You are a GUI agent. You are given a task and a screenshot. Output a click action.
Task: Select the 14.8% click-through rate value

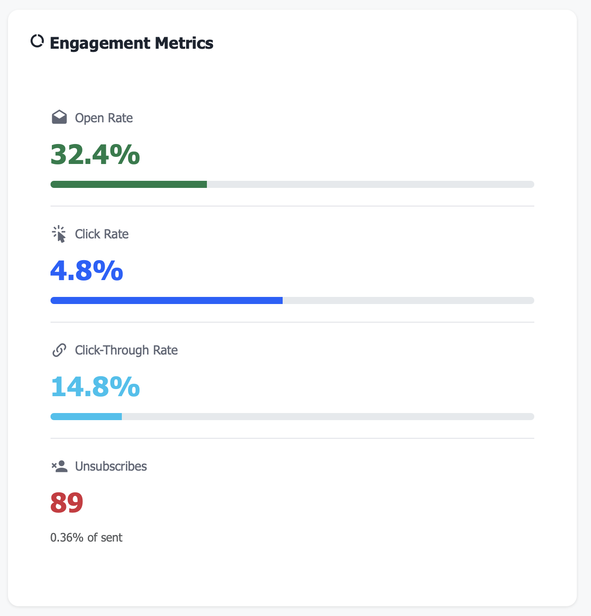click(96, 387)
